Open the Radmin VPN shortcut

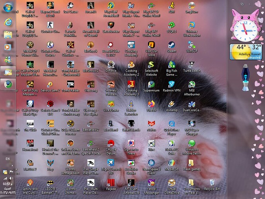click(171, 86)
